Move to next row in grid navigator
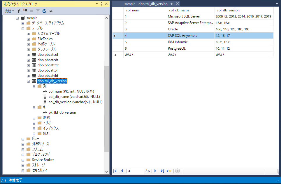The height and width of the screenshot is (184, 281). pyautogui.click(x=155, y=171)
